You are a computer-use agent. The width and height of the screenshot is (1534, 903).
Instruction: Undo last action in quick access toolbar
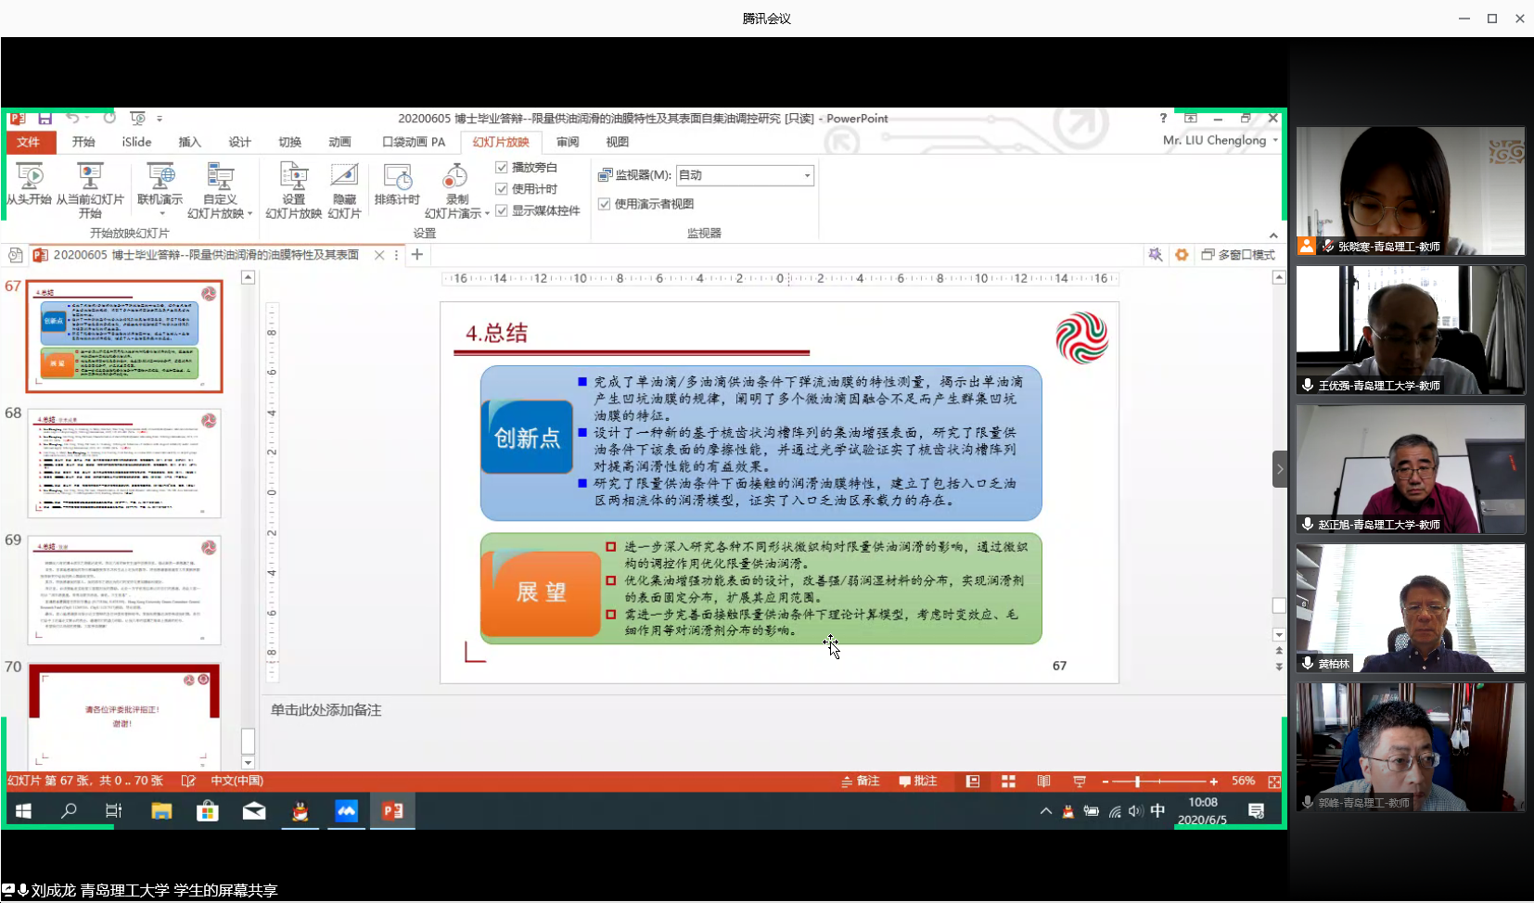72,119
